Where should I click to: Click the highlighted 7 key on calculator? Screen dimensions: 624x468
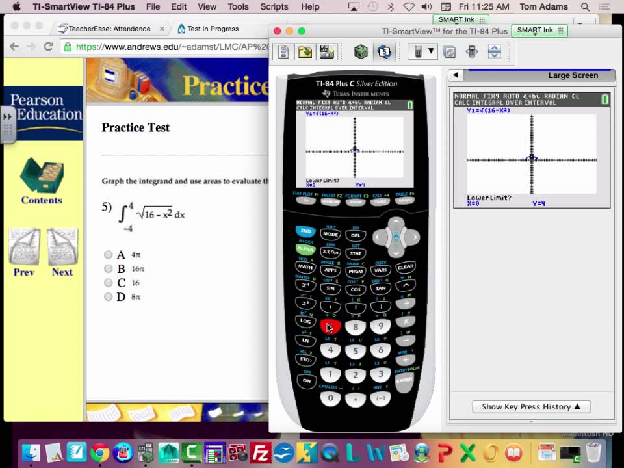click(330, 327)
